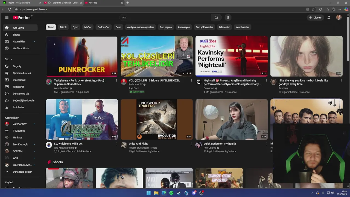The width and height of the screenshot is (350, 197).
Task: Open a new browser tab
Action: [x=127, y=3]
